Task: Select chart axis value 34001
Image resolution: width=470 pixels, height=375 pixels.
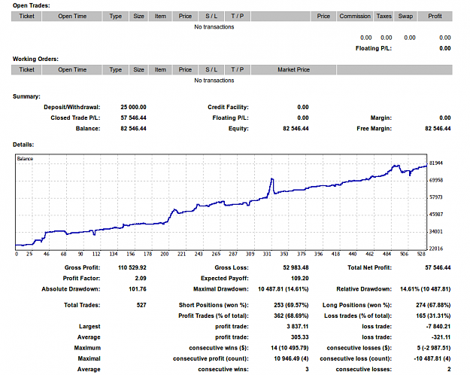Action: (x=436, y=231)
